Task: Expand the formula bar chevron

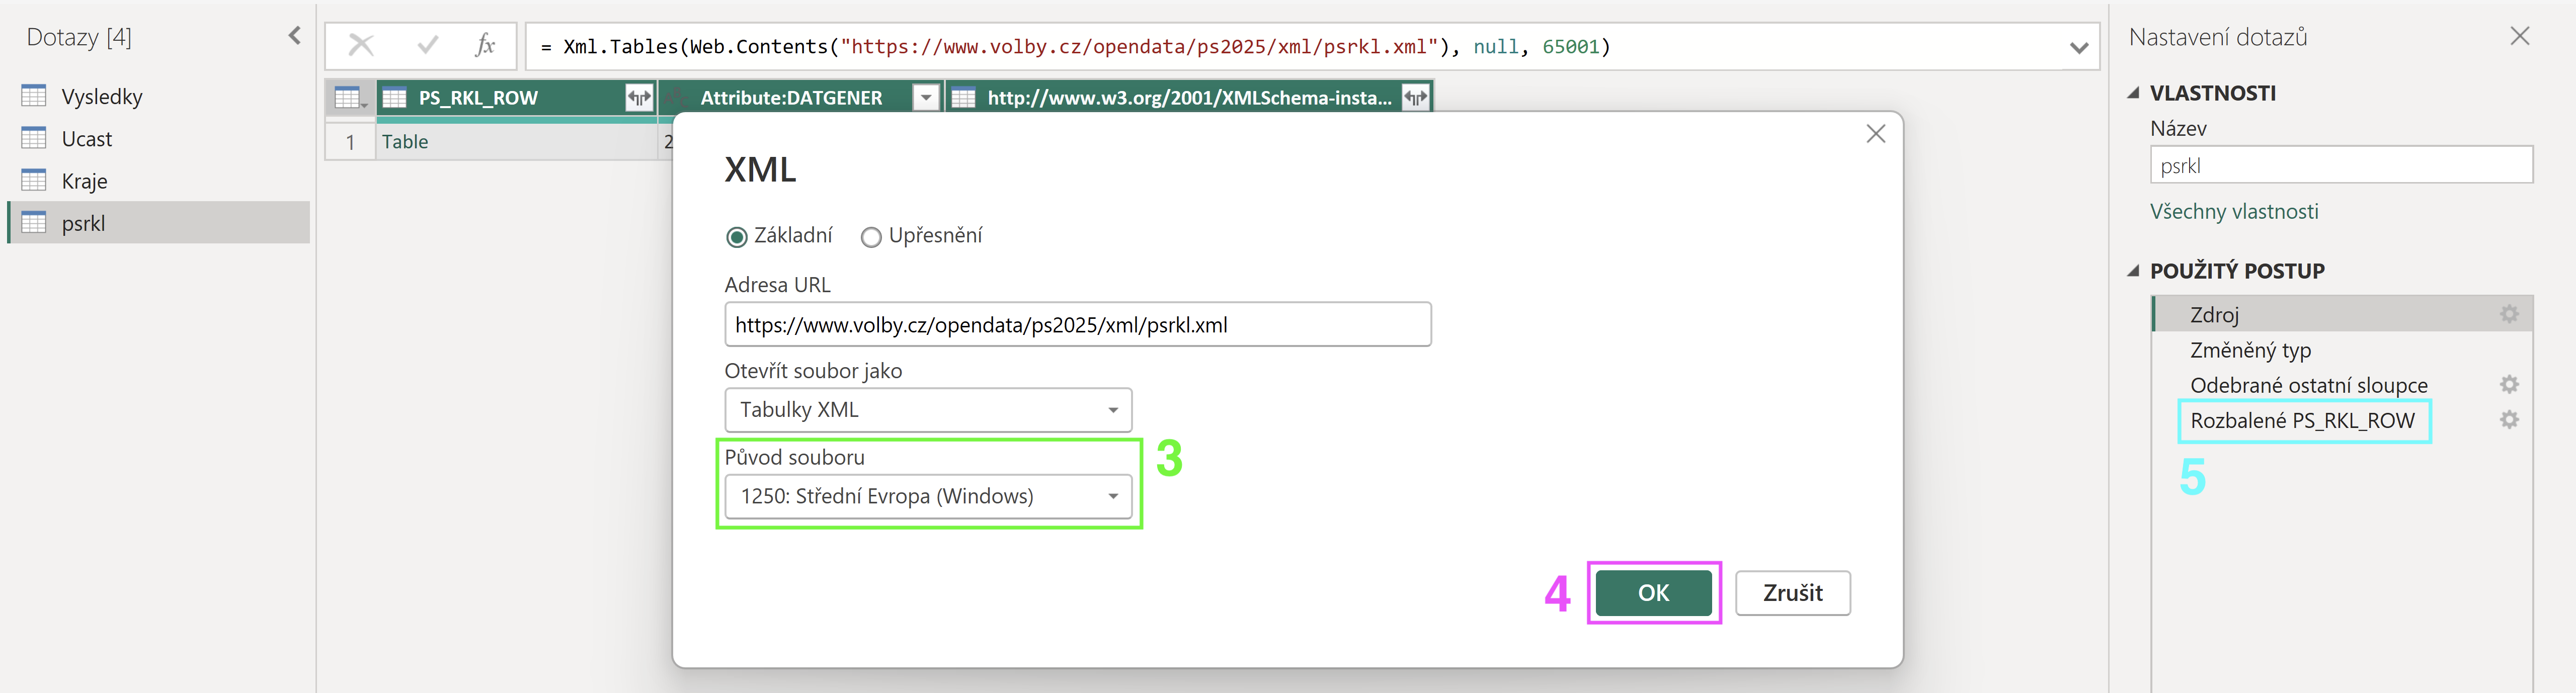Action: pos(2079,47)
